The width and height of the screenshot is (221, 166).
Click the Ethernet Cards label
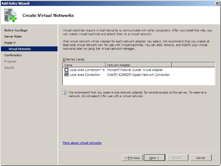(x=74, y=59)
